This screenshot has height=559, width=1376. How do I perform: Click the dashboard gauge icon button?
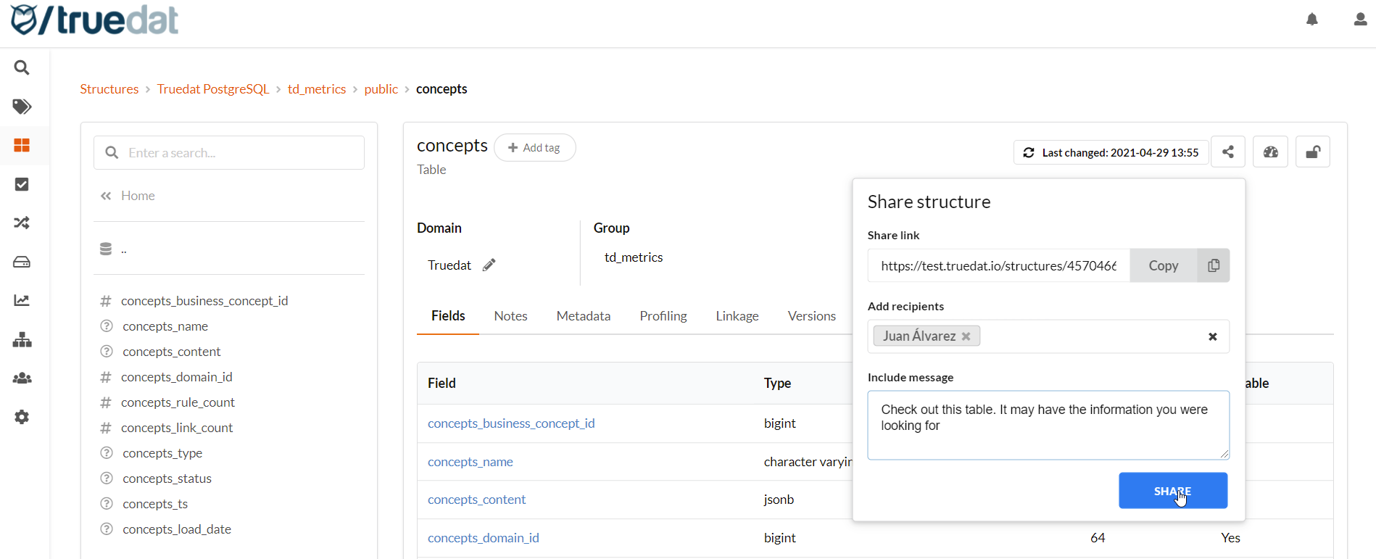1270,152
